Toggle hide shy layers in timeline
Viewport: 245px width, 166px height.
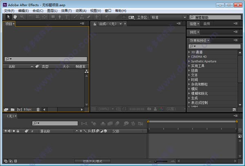[102, 124]
